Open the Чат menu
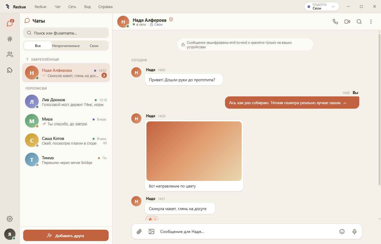The width and height of the screenshot is (381, 244). 57,7
